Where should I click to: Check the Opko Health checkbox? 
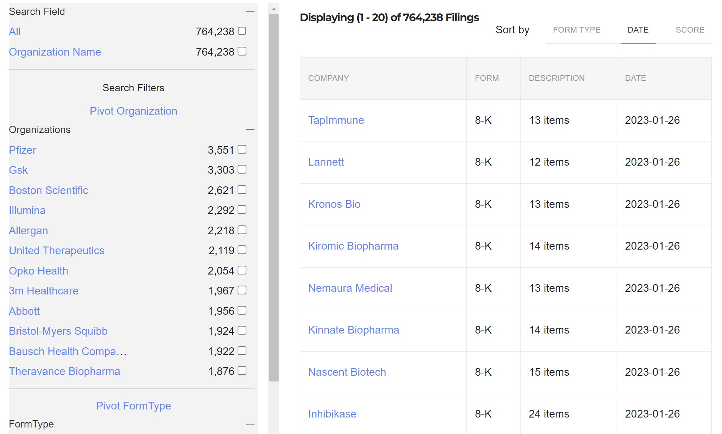(x=242, y=270)
